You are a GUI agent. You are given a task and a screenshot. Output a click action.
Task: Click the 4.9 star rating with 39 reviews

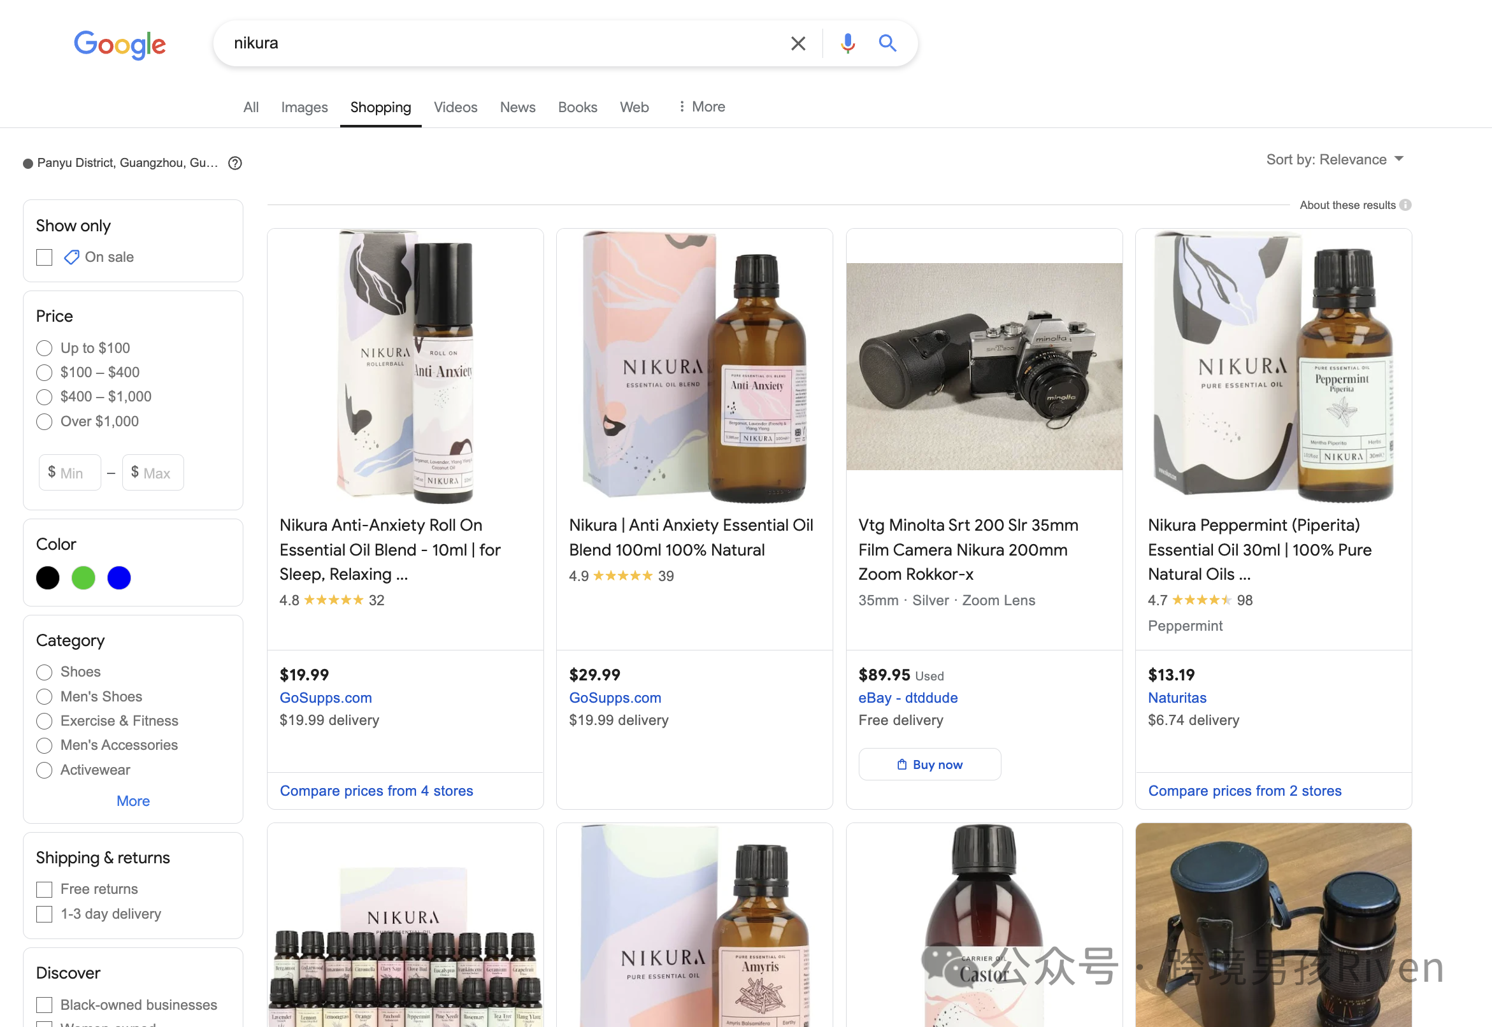[x=621, y=576]
